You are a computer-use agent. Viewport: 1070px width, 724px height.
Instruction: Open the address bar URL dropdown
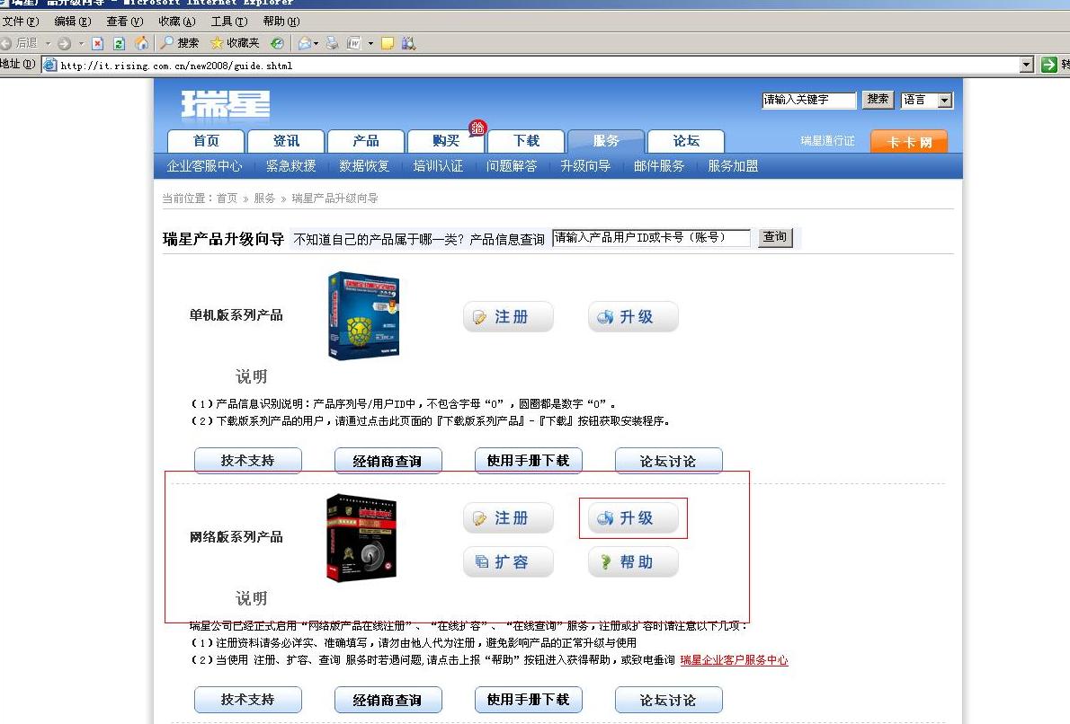click(1027, 65)
